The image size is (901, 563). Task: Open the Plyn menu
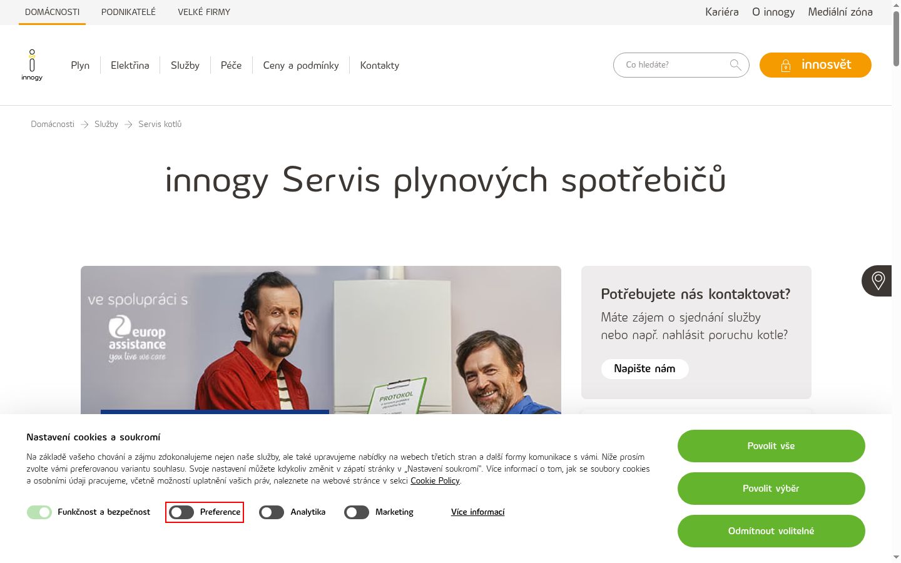pyautogui.click(x=80, y=65)
